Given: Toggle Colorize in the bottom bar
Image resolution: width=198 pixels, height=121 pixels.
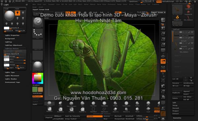Looking at the screenshot, I should (x=94, y=116).
